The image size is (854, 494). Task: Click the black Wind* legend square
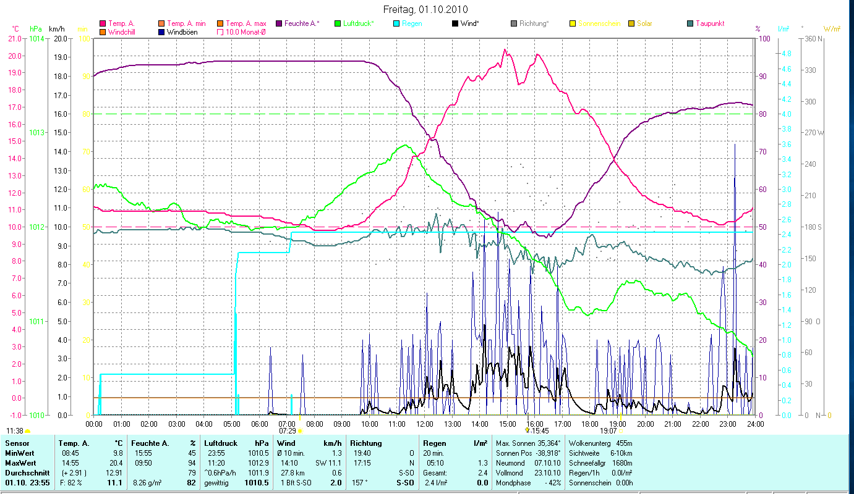tap(455, 23)
